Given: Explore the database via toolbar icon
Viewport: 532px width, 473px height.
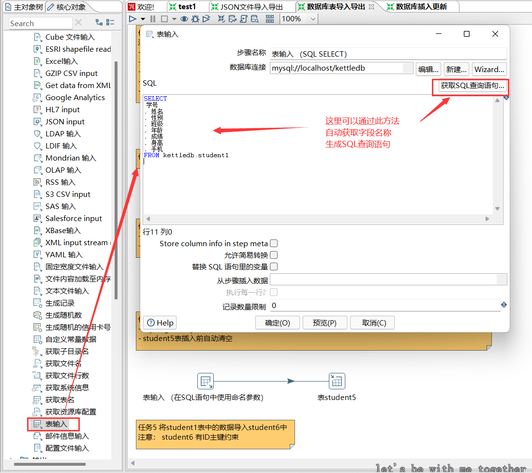Looking at the screenshot, I should (x=255, y=19).
